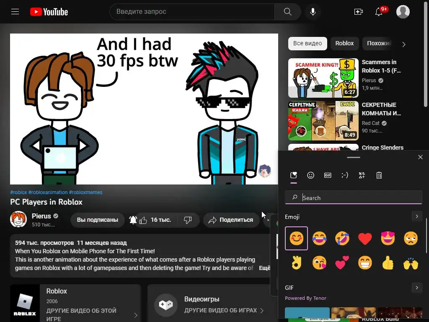The height and width of the screenshot is (322, 429).
Task: Open the account avatar menu
Action: click(x=403, y=11)
